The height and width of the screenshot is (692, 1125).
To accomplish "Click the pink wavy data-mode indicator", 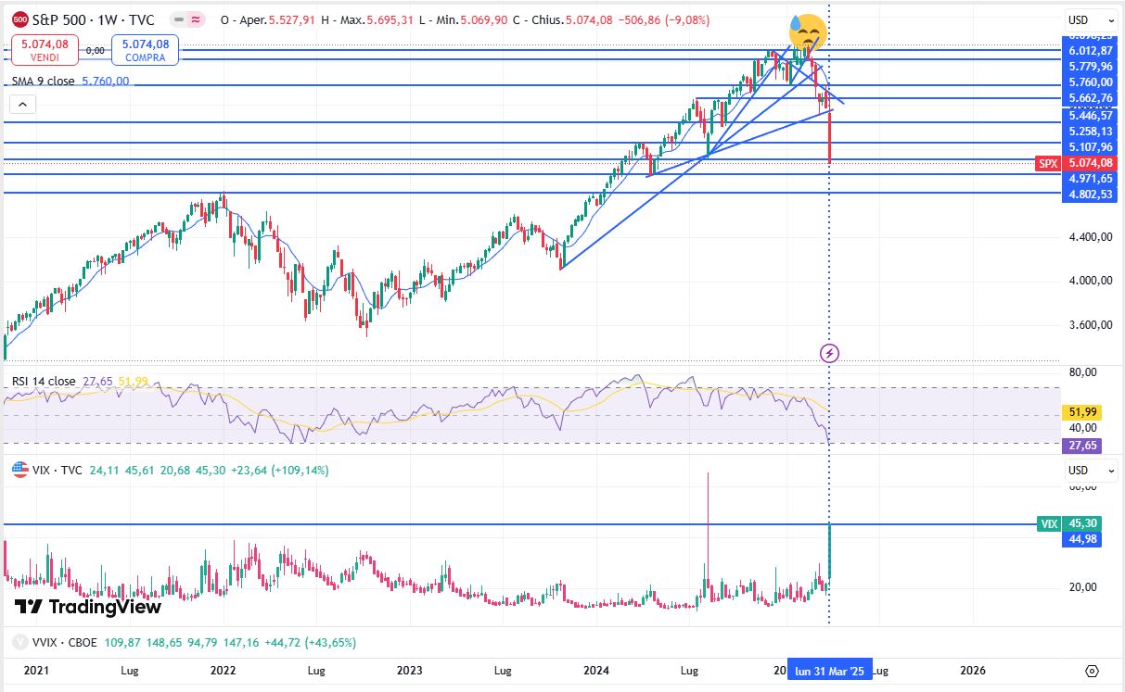I will coord(196,19).
